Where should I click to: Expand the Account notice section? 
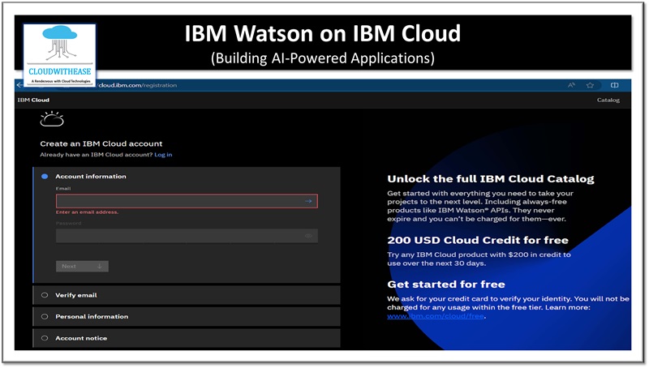[187, 338]
